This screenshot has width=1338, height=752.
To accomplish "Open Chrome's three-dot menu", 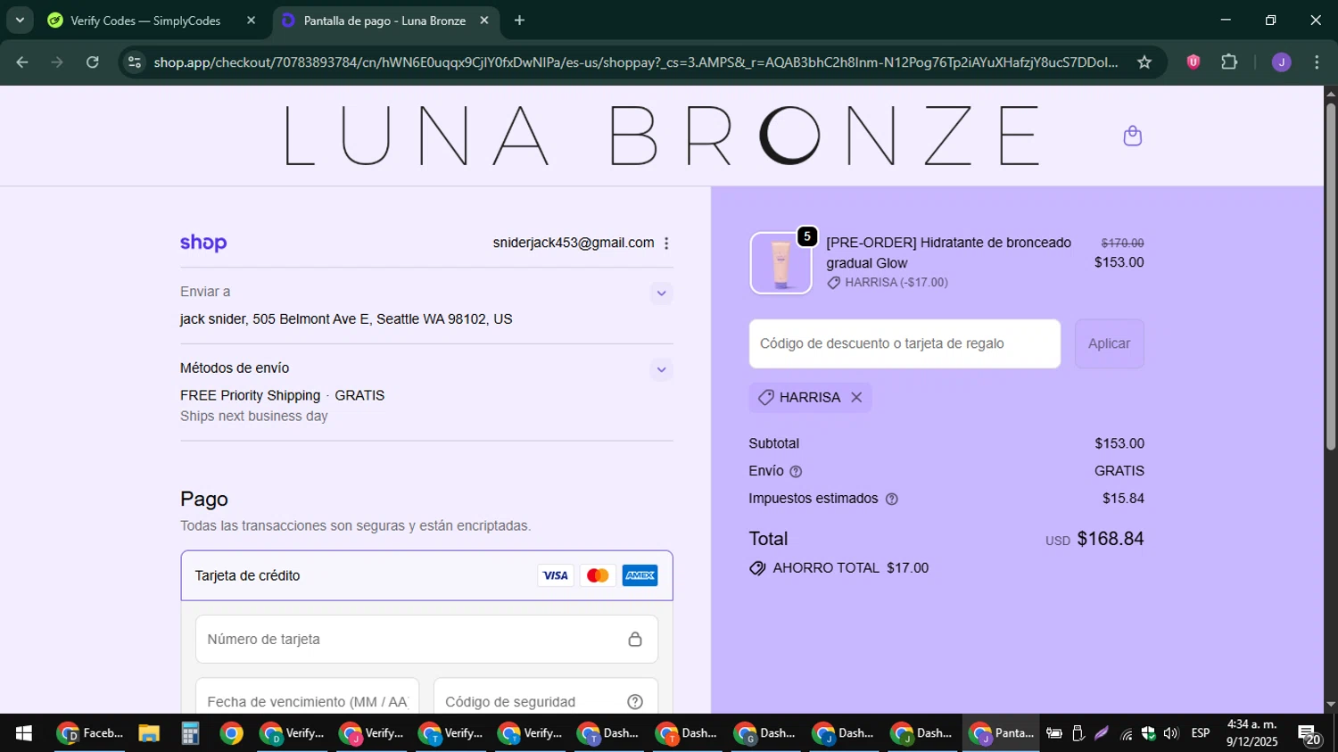I will [x=1317, y=62].
